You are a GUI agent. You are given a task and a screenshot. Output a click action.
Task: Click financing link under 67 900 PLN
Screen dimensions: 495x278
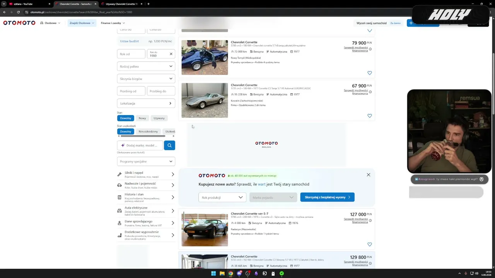click(356, 92)
